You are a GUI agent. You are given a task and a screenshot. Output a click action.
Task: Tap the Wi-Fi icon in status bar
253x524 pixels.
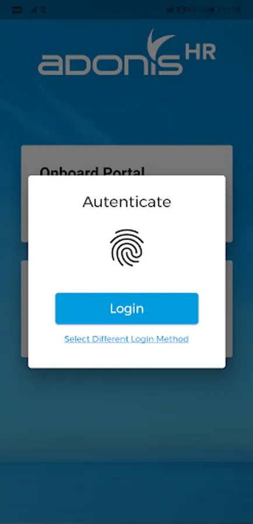tap(43, 10)
